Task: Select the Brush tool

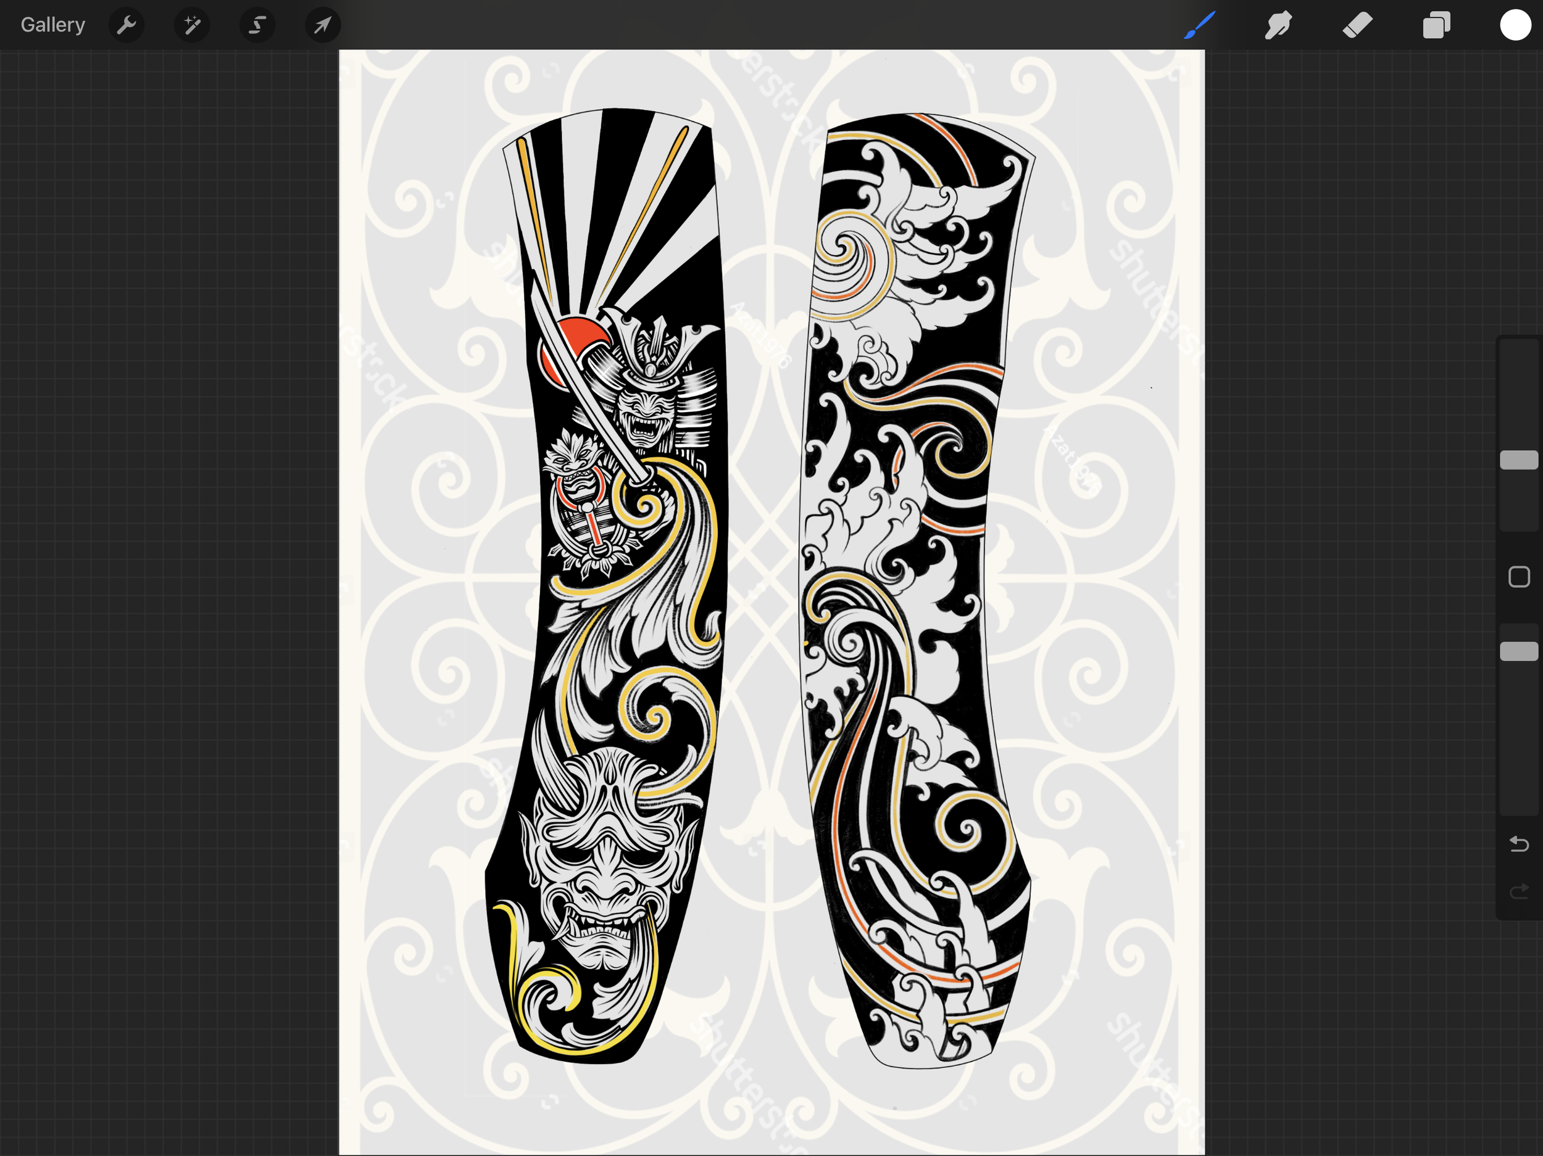Action: pyautogui.click(x=1199, y=26)
